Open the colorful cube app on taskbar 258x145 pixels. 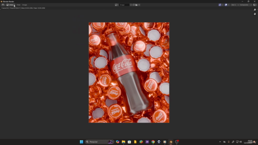[x=141, y=142]
